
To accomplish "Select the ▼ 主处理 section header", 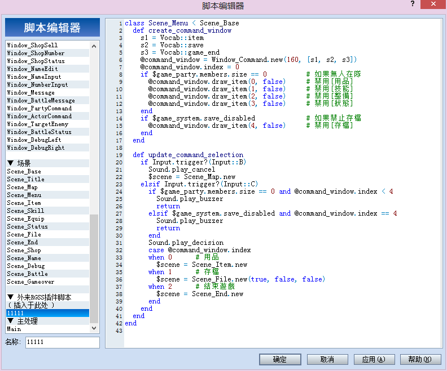I will click(47, 321).
